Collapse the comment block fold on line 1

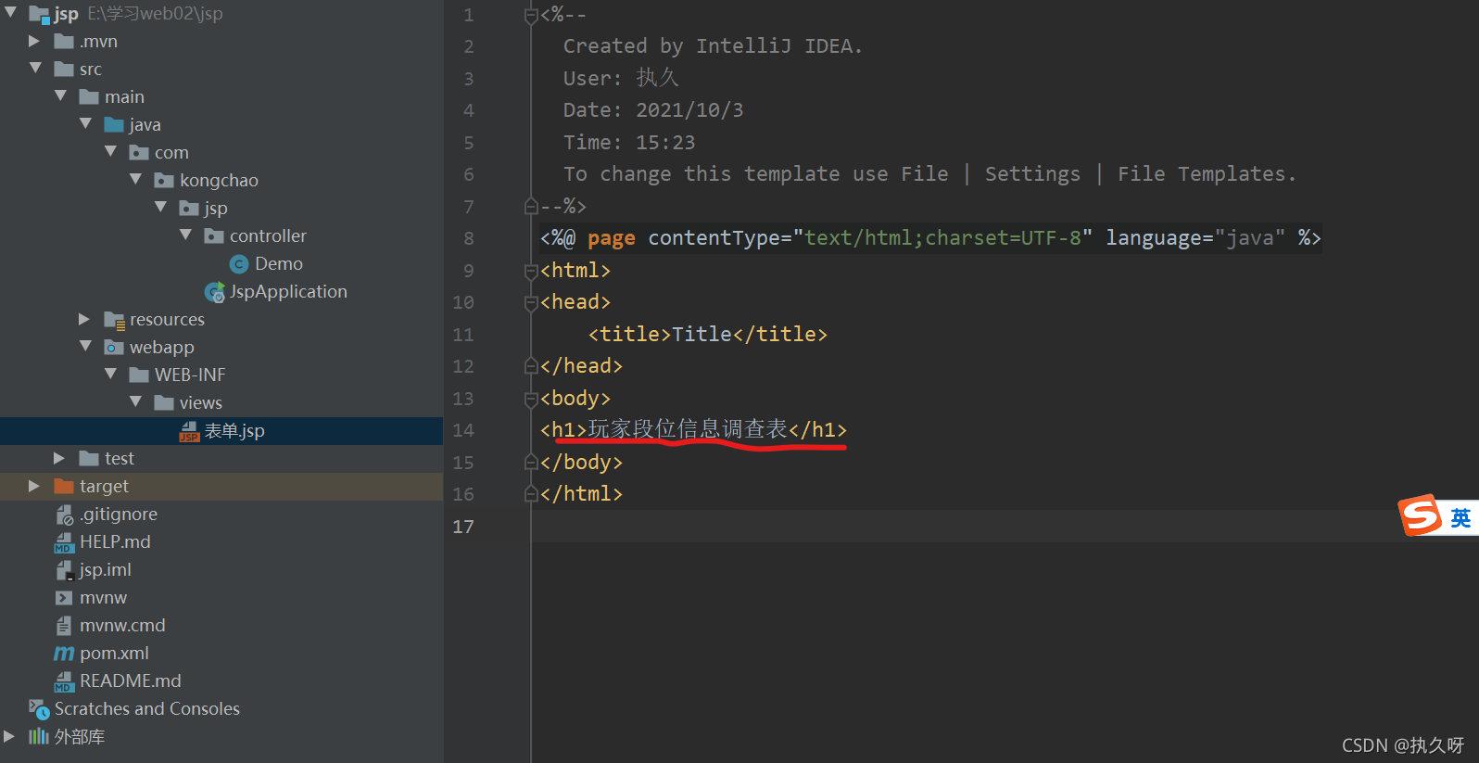point(531,16)
